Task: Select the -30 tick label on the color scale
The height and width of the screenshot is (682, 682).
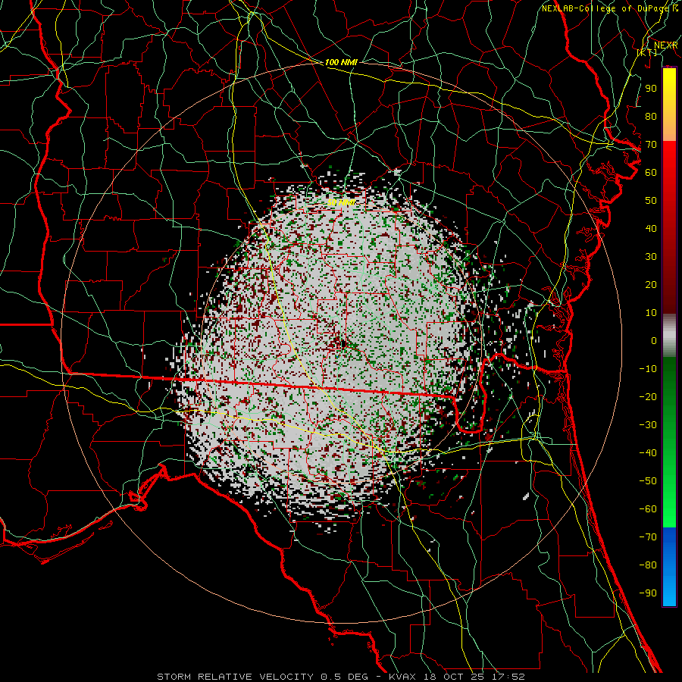Action: pyautogui.click(x=648, y=425)
